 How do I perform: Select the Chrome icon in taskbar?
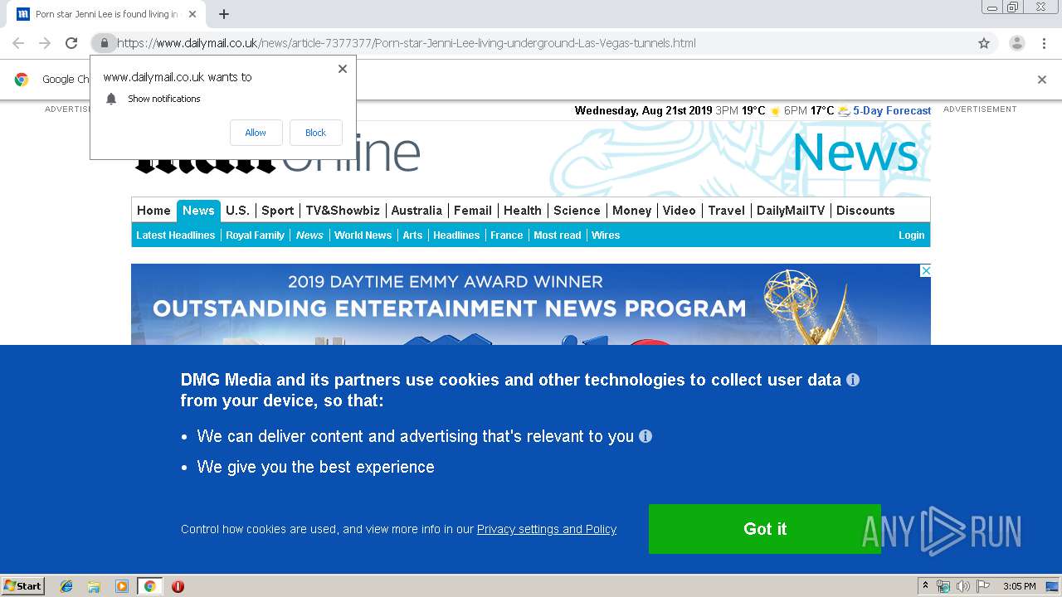point(149,586)
